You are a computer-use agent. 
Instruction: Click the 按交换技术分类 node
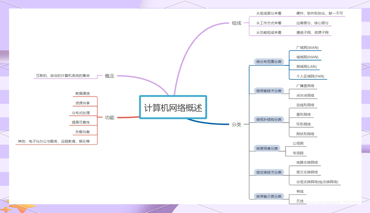pos(269,172)
